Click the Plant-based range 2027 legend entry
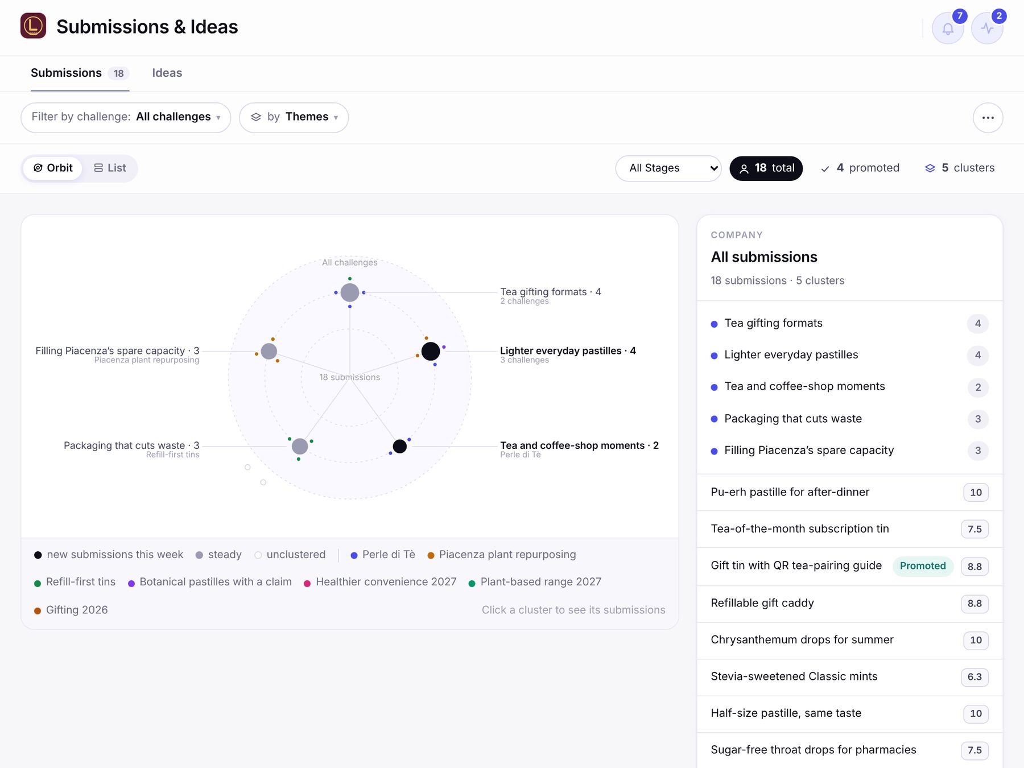The width and height of the screenshot is (1024, 768). 535,582
